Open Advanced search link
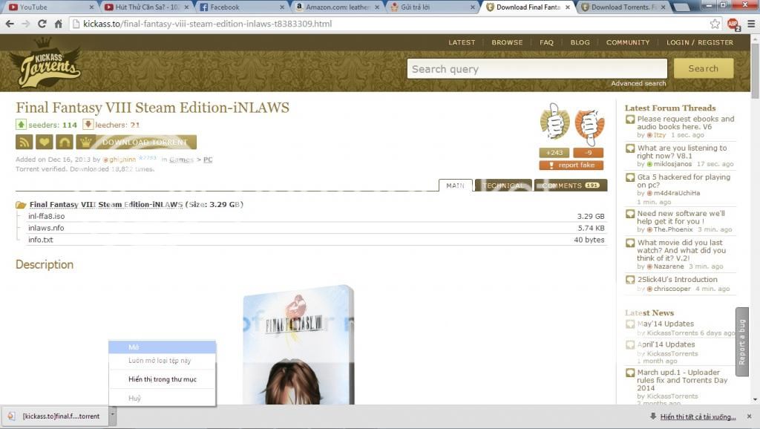The image size is (760, 429). [x=638, y=83]
